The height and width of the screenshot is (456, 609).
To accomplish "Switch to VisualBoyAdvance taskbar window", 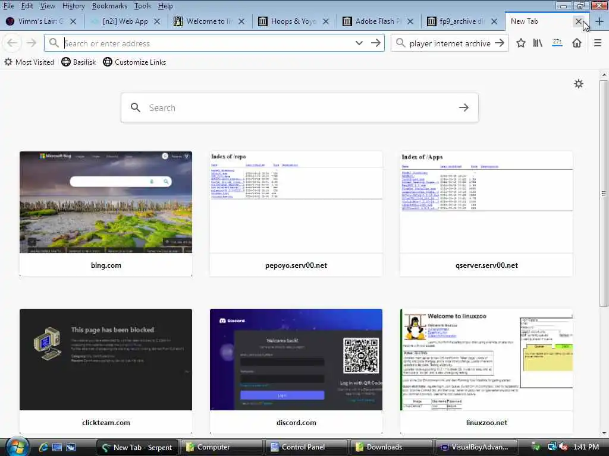I will (x=476, y=447).
